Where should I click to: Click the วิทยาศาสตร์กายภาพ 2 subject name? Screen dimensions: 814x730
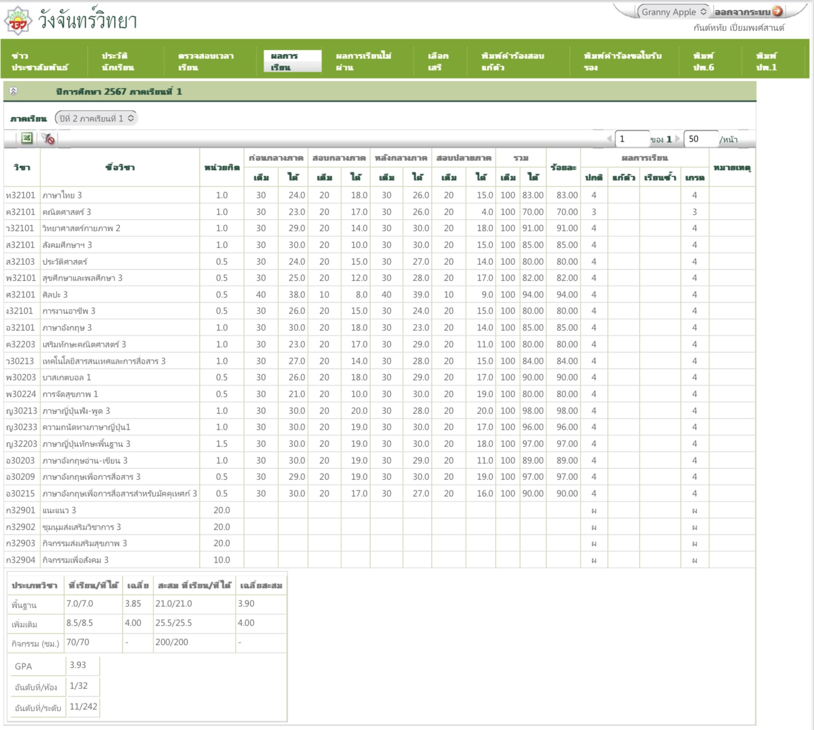tap(81, 228)
